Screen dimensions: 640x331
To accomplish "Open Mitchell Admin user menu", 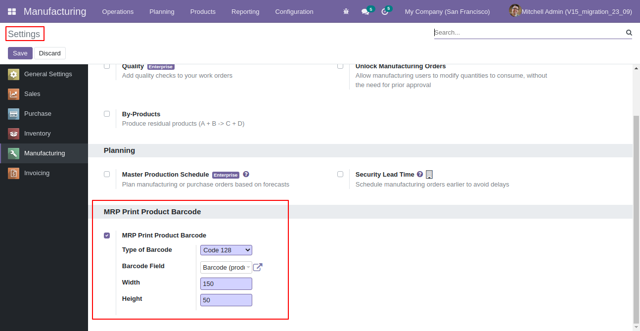I will point(570,11).
